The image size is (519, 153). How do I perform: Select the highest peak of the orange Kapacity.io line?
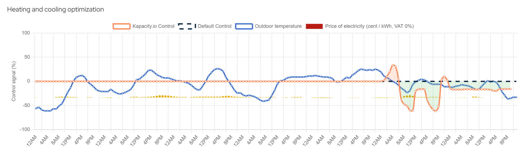click(393, 65)
